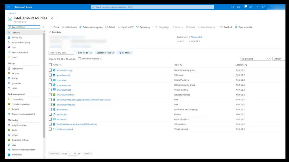Click the Locks padlock icon
The width and height of the screenshot is (289, 162).
pyautogui.click(x=9, y=88)
